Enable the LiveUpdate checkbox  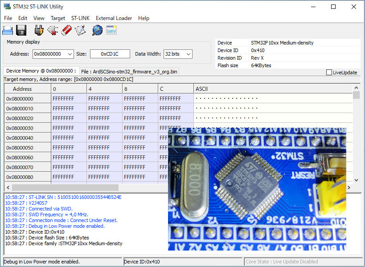329,73
